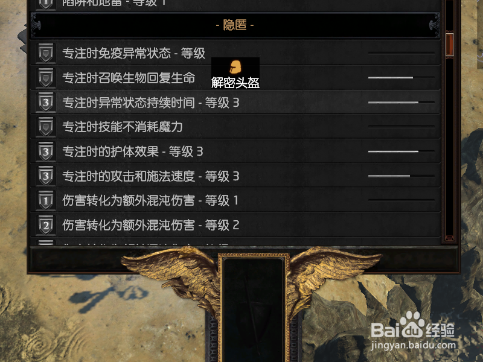Click the shield icon beside 专注时技能不消耗魔力
The width and height of the screenshot is (483, 362).
46,127
